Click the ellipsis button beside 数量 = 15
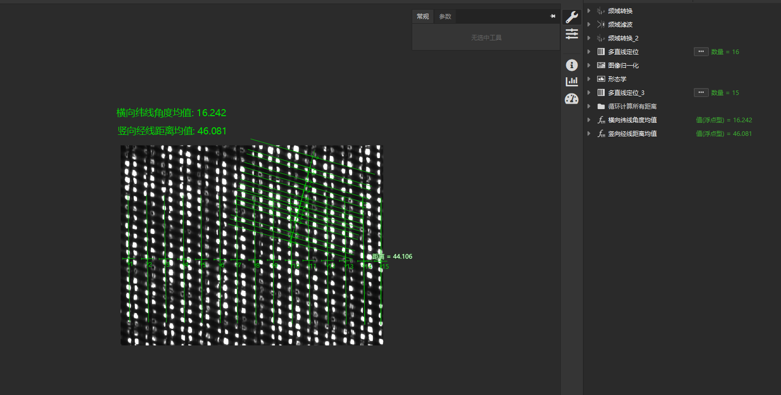 701,92
